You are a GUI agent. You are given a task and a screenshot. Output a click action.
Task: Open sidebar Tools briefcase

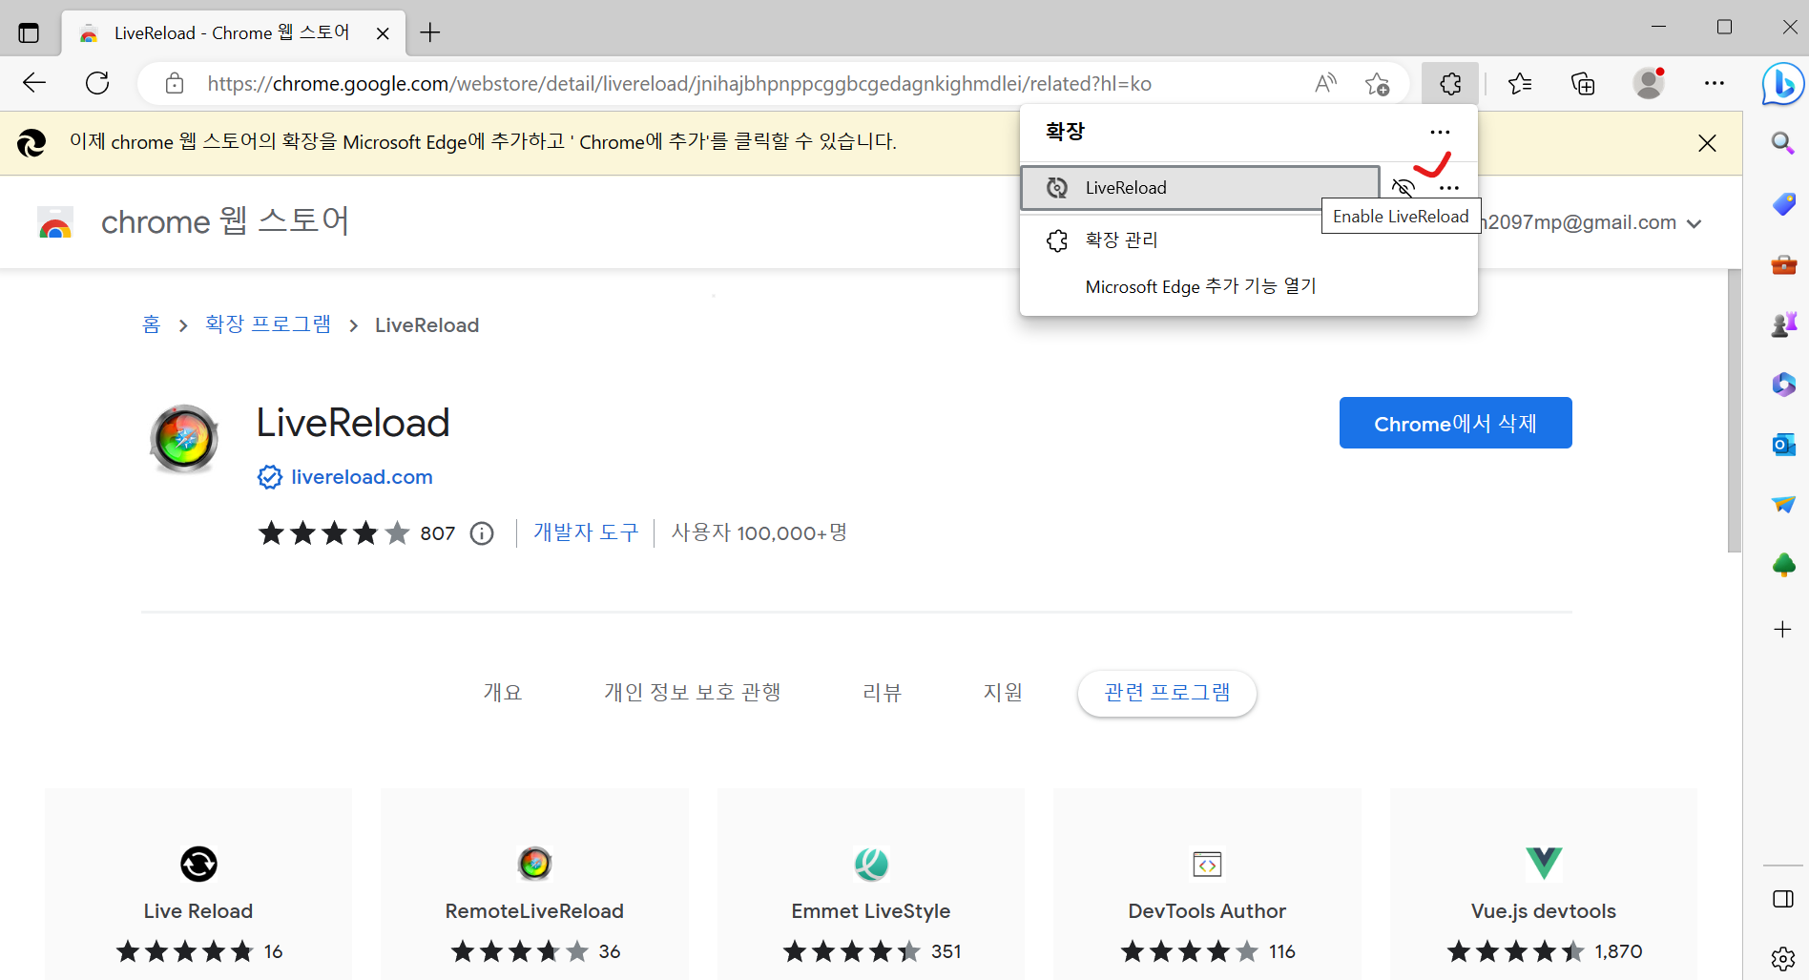[1783, 264]
